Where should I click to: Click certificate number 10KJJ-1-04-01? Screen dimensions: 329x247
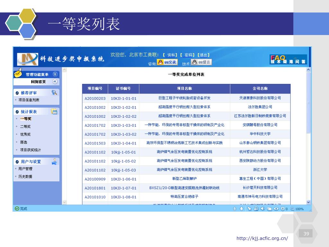pyautogui.click(x=124, y=143)
